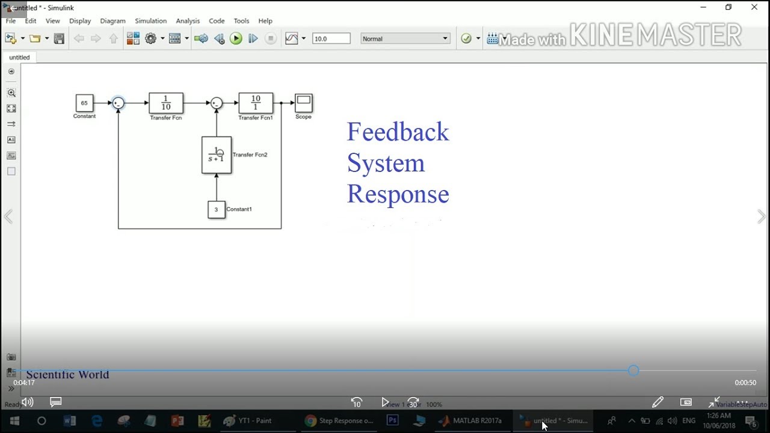Switch to YT1 - Paint taskbar item
770x433 pixels.
[x=248, y=421]
